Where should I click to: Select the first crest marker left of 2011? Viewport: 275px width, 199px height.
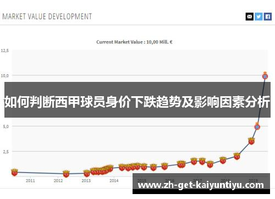point(14,172)
